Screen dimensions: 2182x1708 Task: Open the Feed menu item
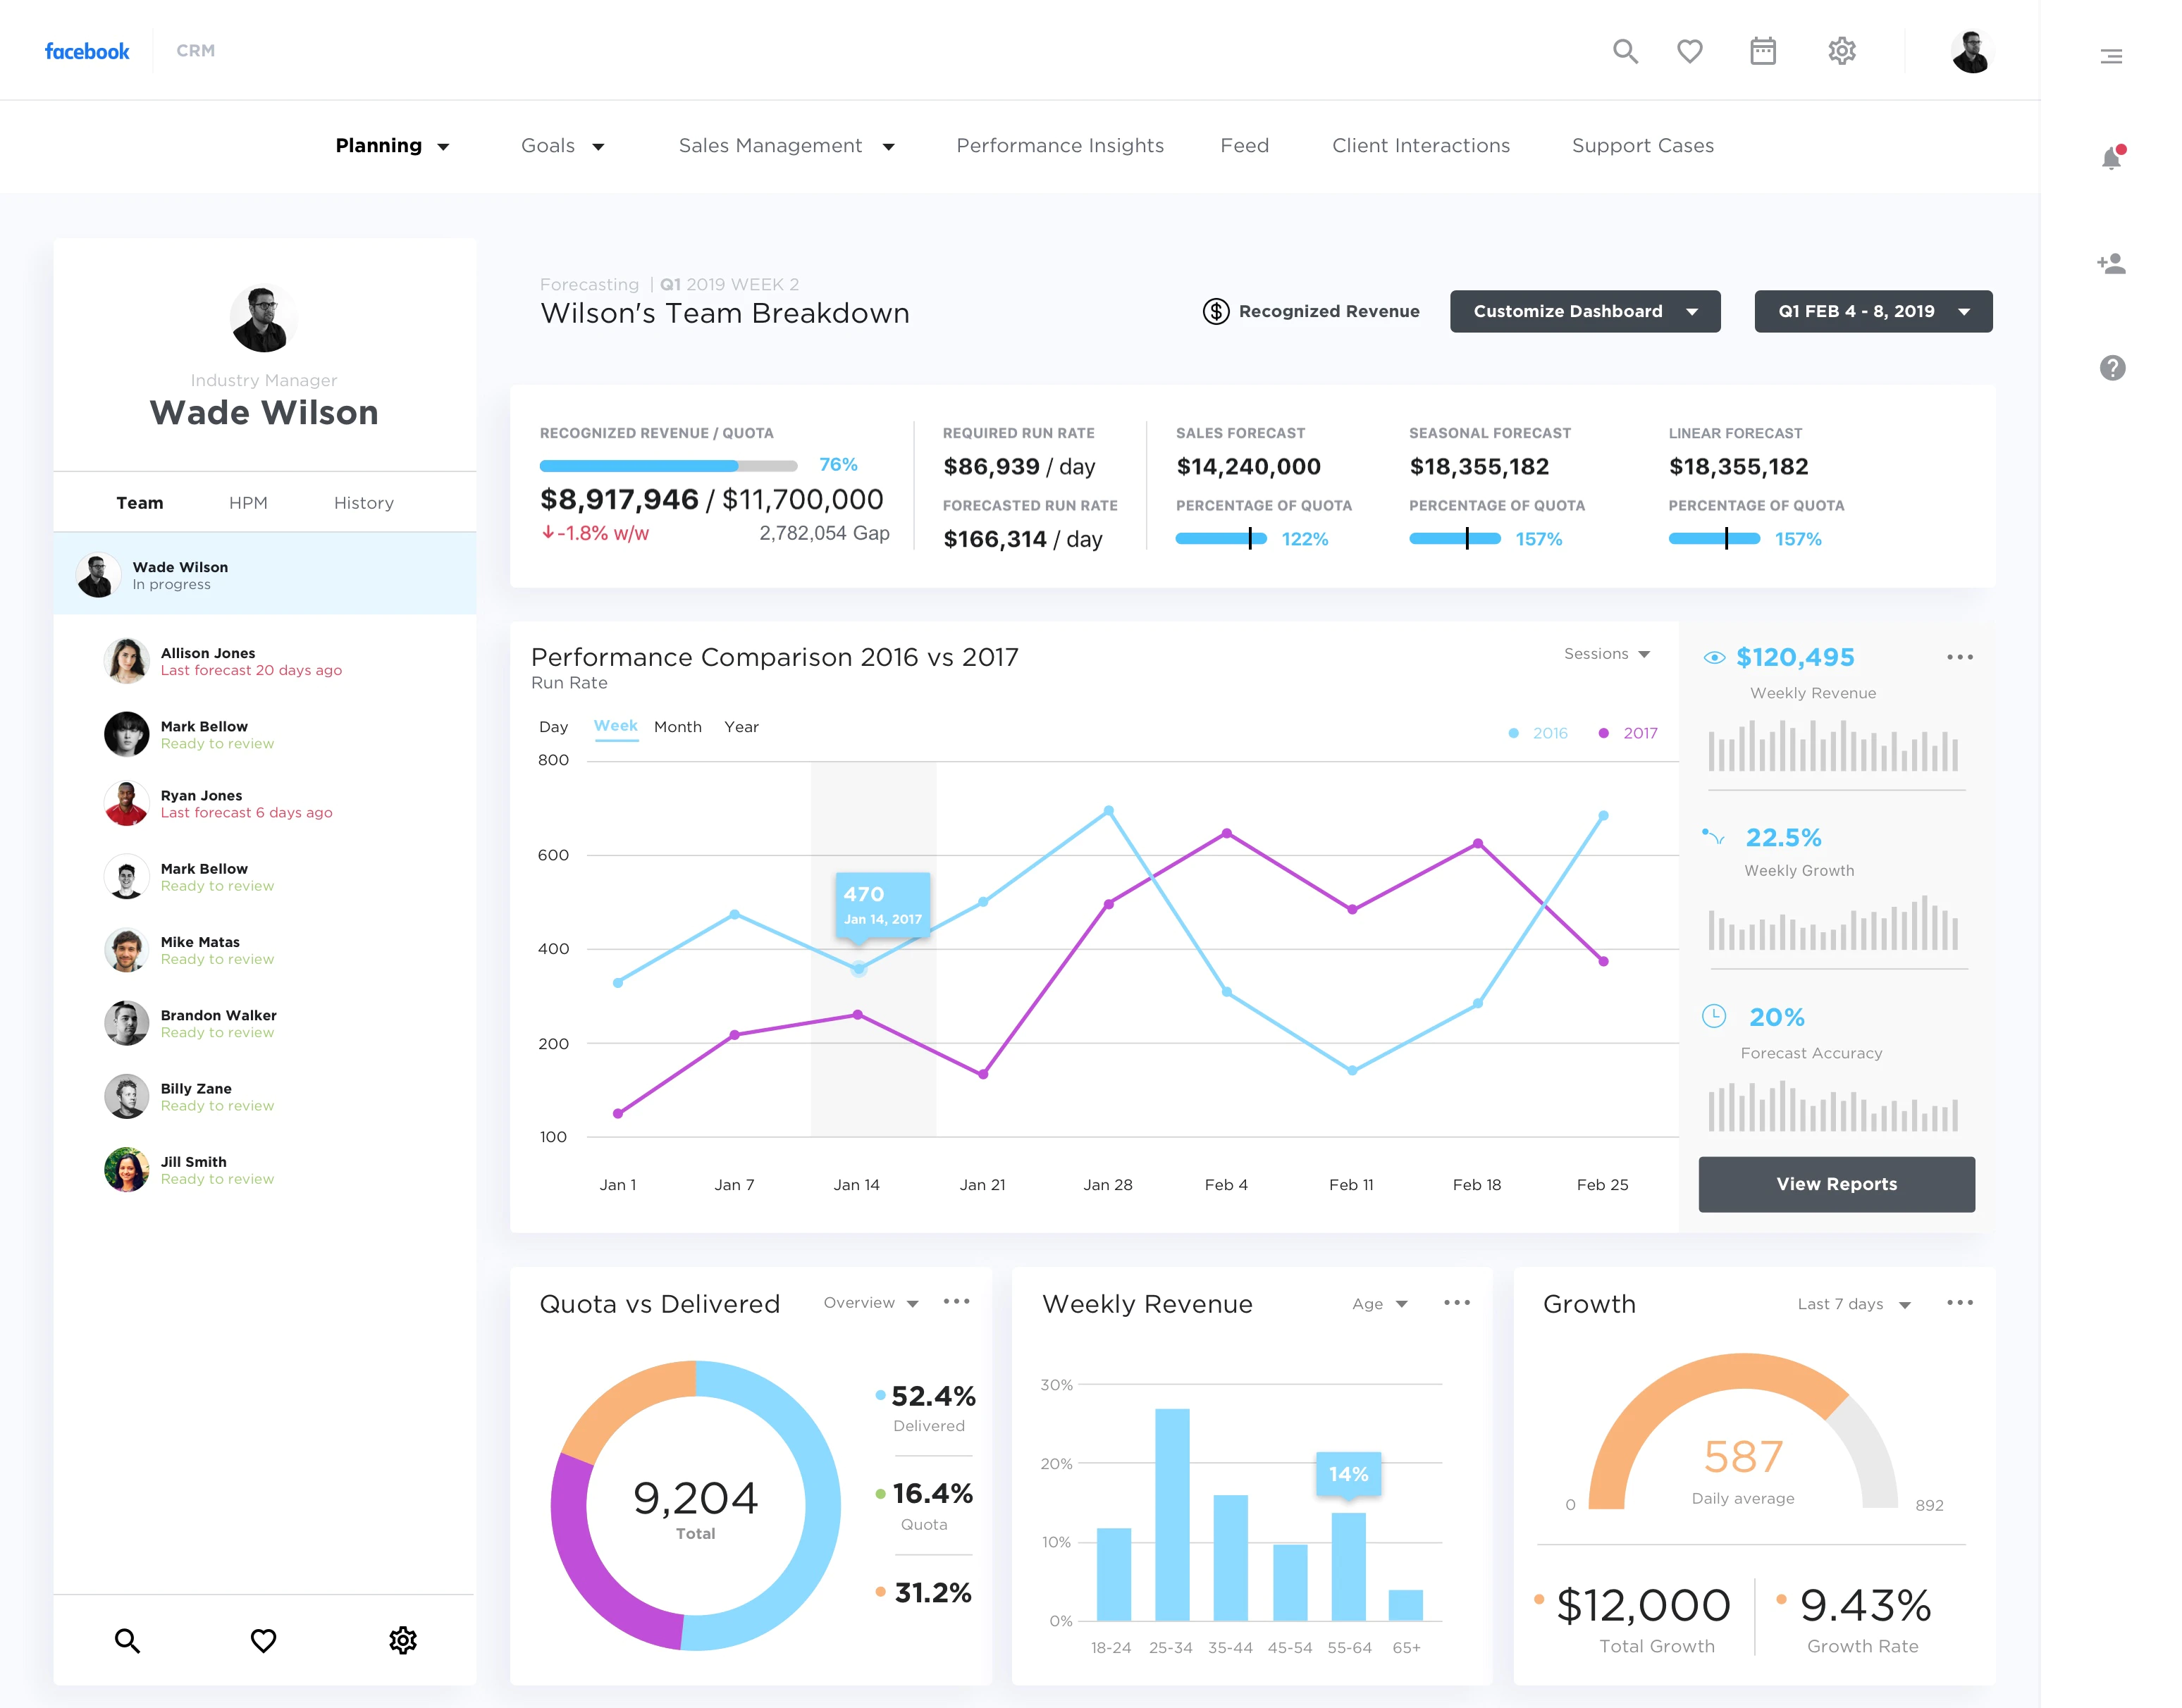tap(1244, 146)
